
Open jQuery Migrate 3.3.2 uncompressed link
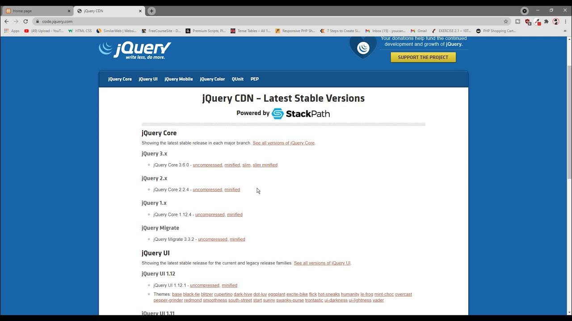[x=213, y=239]
